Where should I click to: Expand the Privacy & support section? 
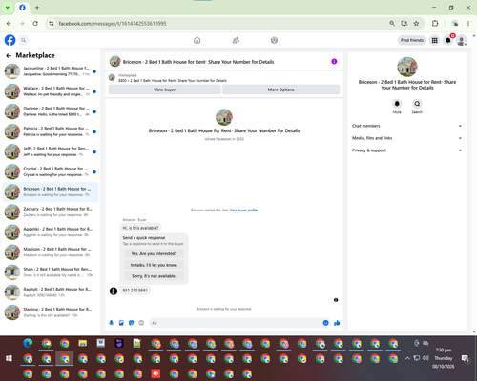pyautogui.click(x=406, y=150)
